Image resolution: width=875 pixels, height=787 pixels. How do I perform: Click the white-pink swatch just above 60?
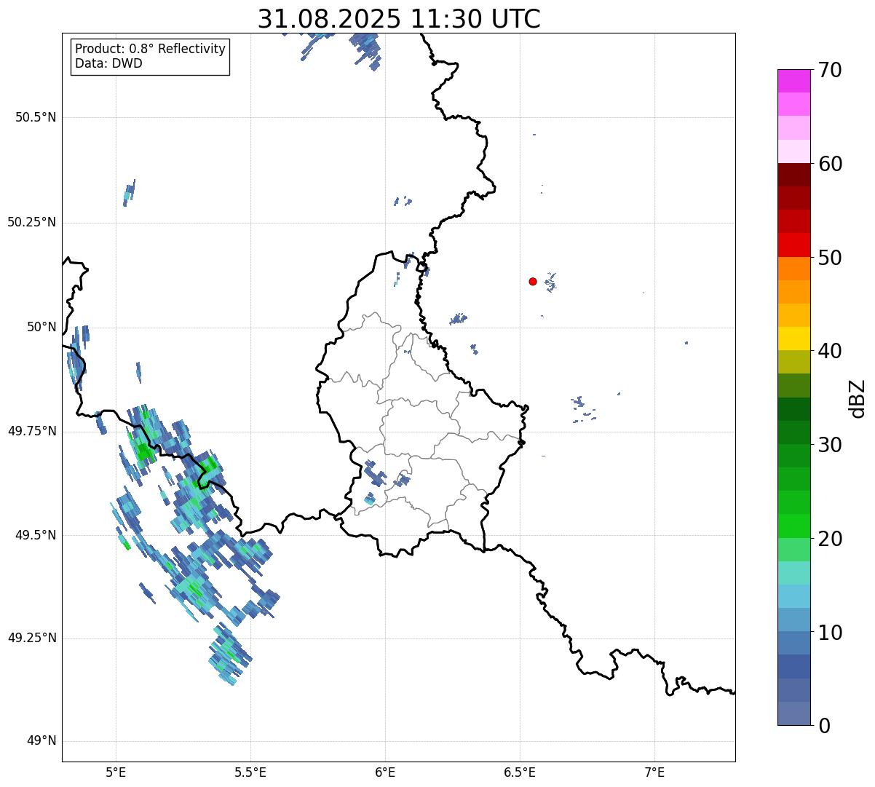point(794,151)
